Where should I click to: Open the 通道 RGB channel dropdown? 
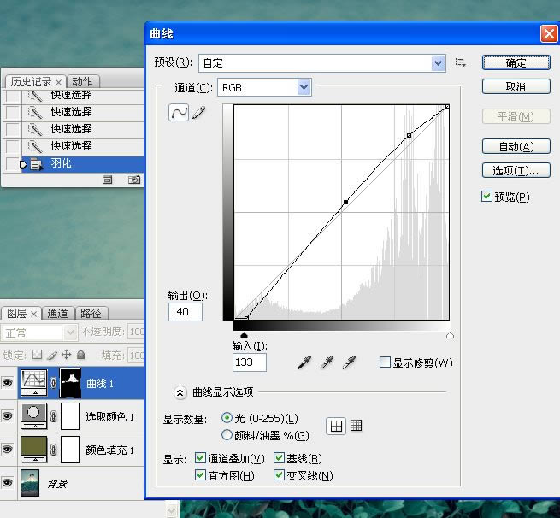pyautogui.click(x=304, y=87)
